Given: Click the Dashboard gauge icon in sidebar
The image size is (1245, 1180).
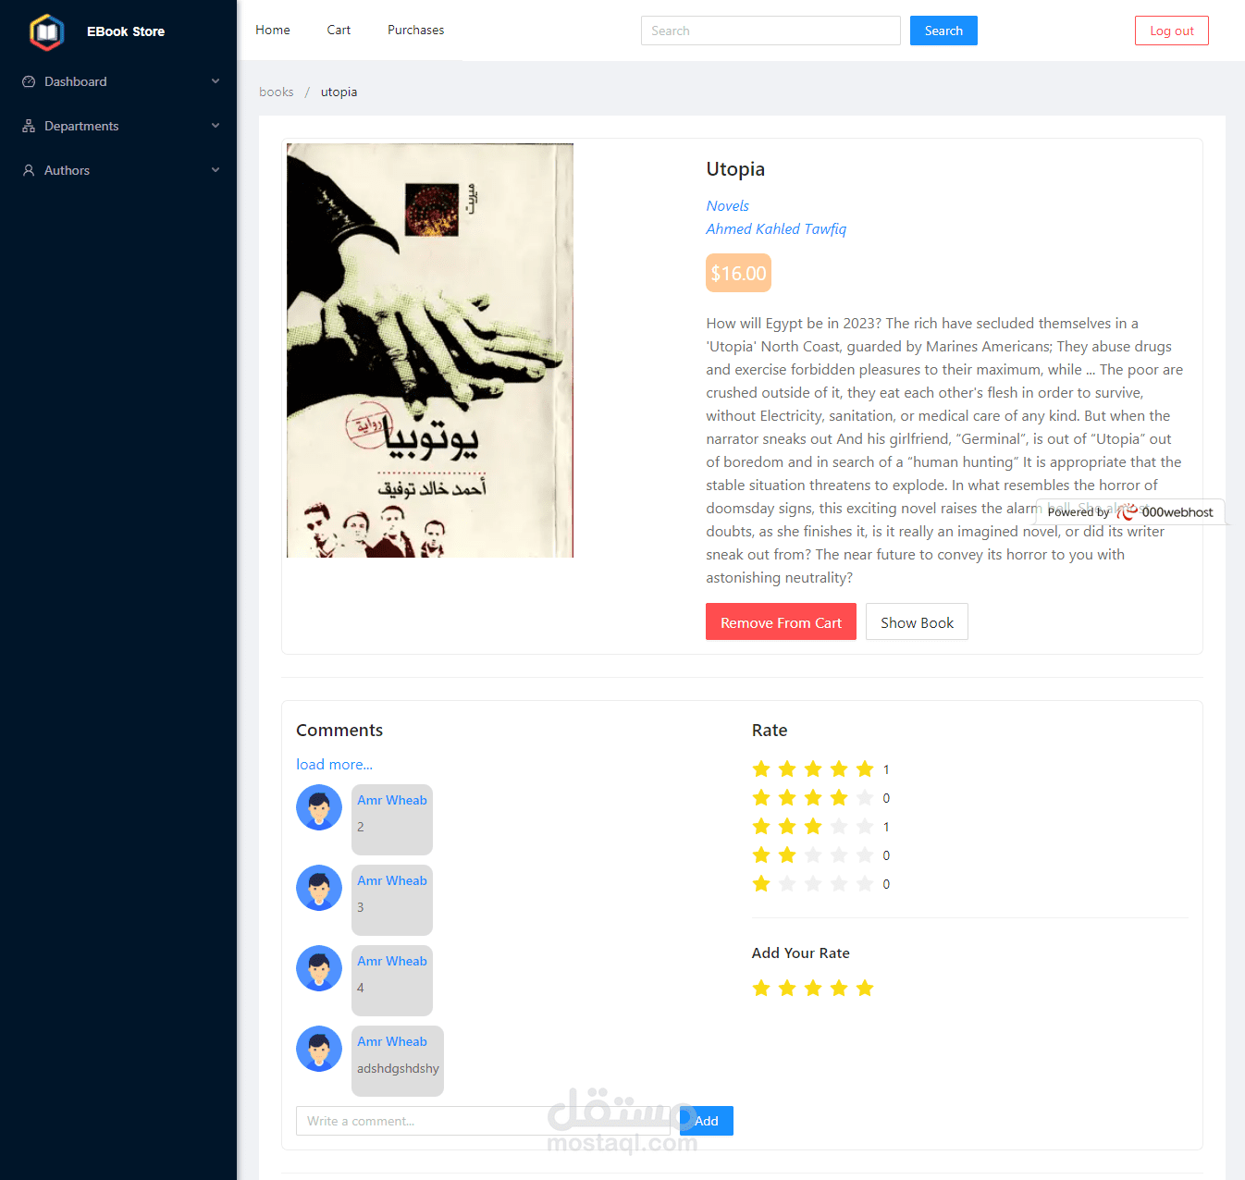Looking at the screenshot, I should (29, 81).
